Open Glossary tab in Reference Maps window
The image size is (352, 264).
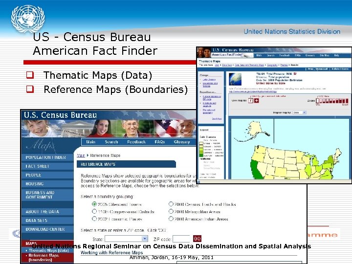(182, 142)
